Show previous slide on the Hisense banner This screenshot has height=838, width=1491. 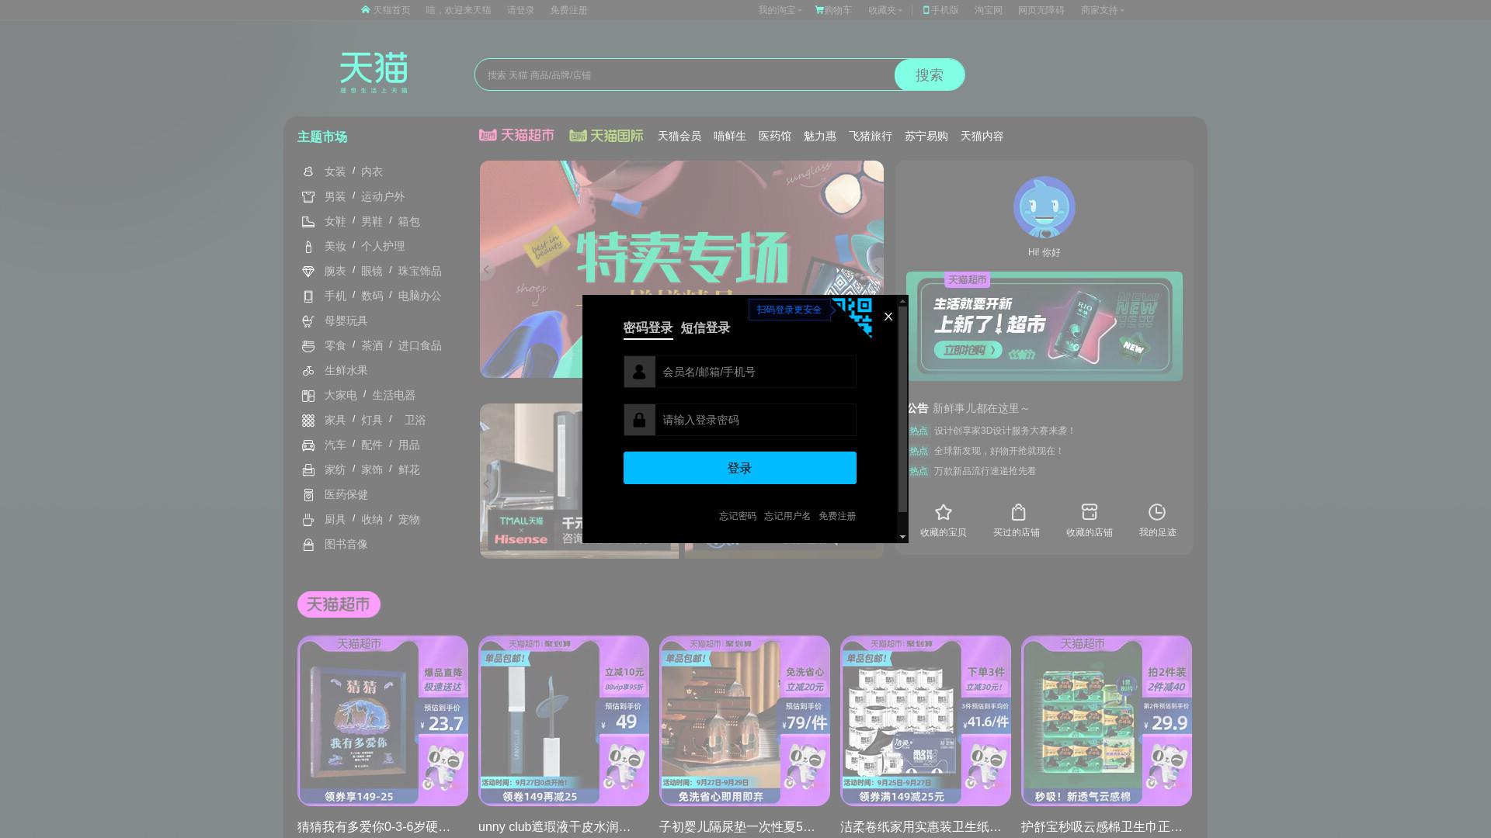487,483
